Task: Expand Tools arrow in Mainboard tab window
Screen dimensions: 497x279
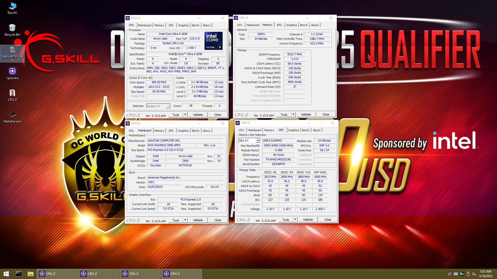Action: [185, 220]
